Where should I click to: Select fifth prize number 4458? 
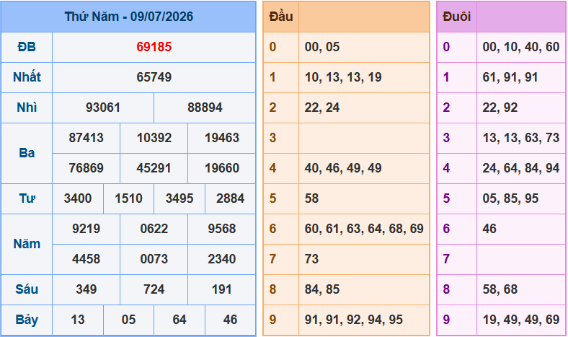(x=86, y=259)
